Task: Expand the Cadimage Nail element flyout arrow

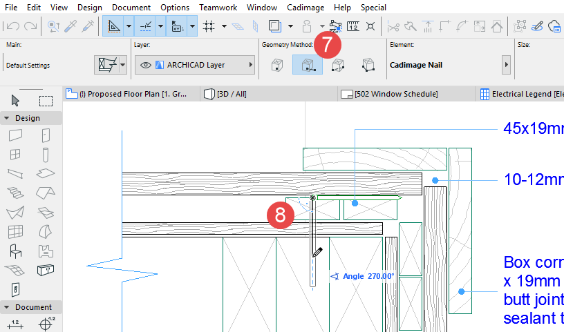Action: tap(506, 66)
